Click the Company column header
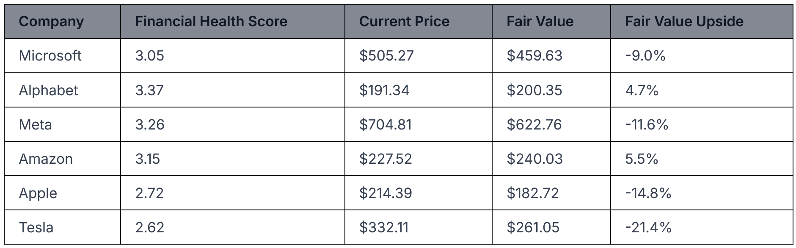 tap(51, 22)
